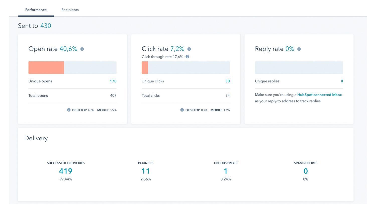Open the 0 unique replies count
Viewport: 376px width, 209px height.
coord(342,81)
